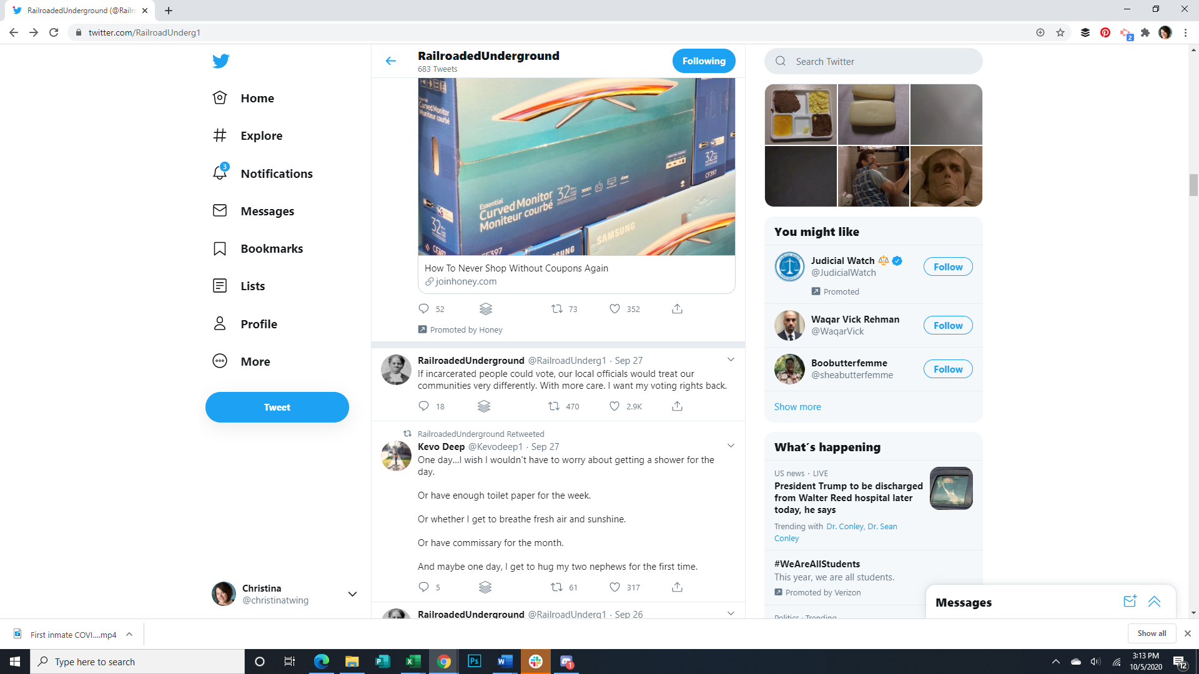Go back with the profile back arrow
1199x674 pixels.
click(391, 61)
